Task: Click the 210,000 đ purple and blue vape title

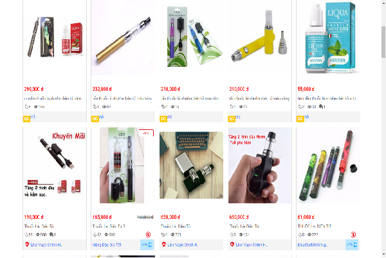Action: pos(190,98)
